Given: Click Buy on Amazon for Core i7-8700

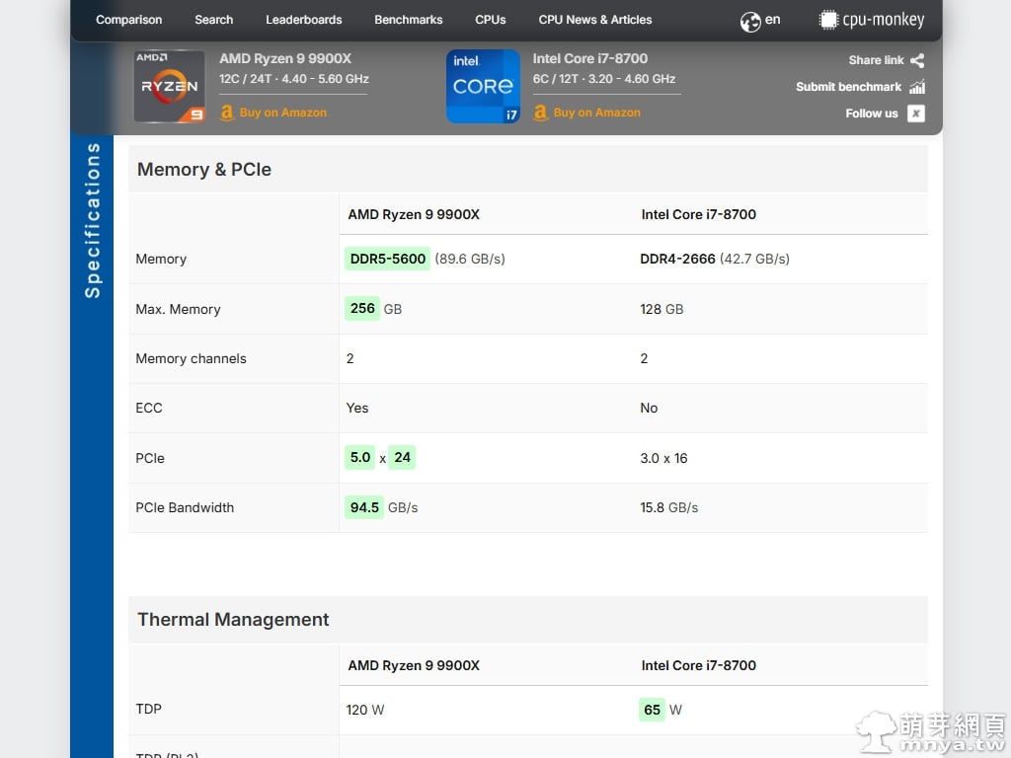Looking at the screenshot, I should [596, 113].
